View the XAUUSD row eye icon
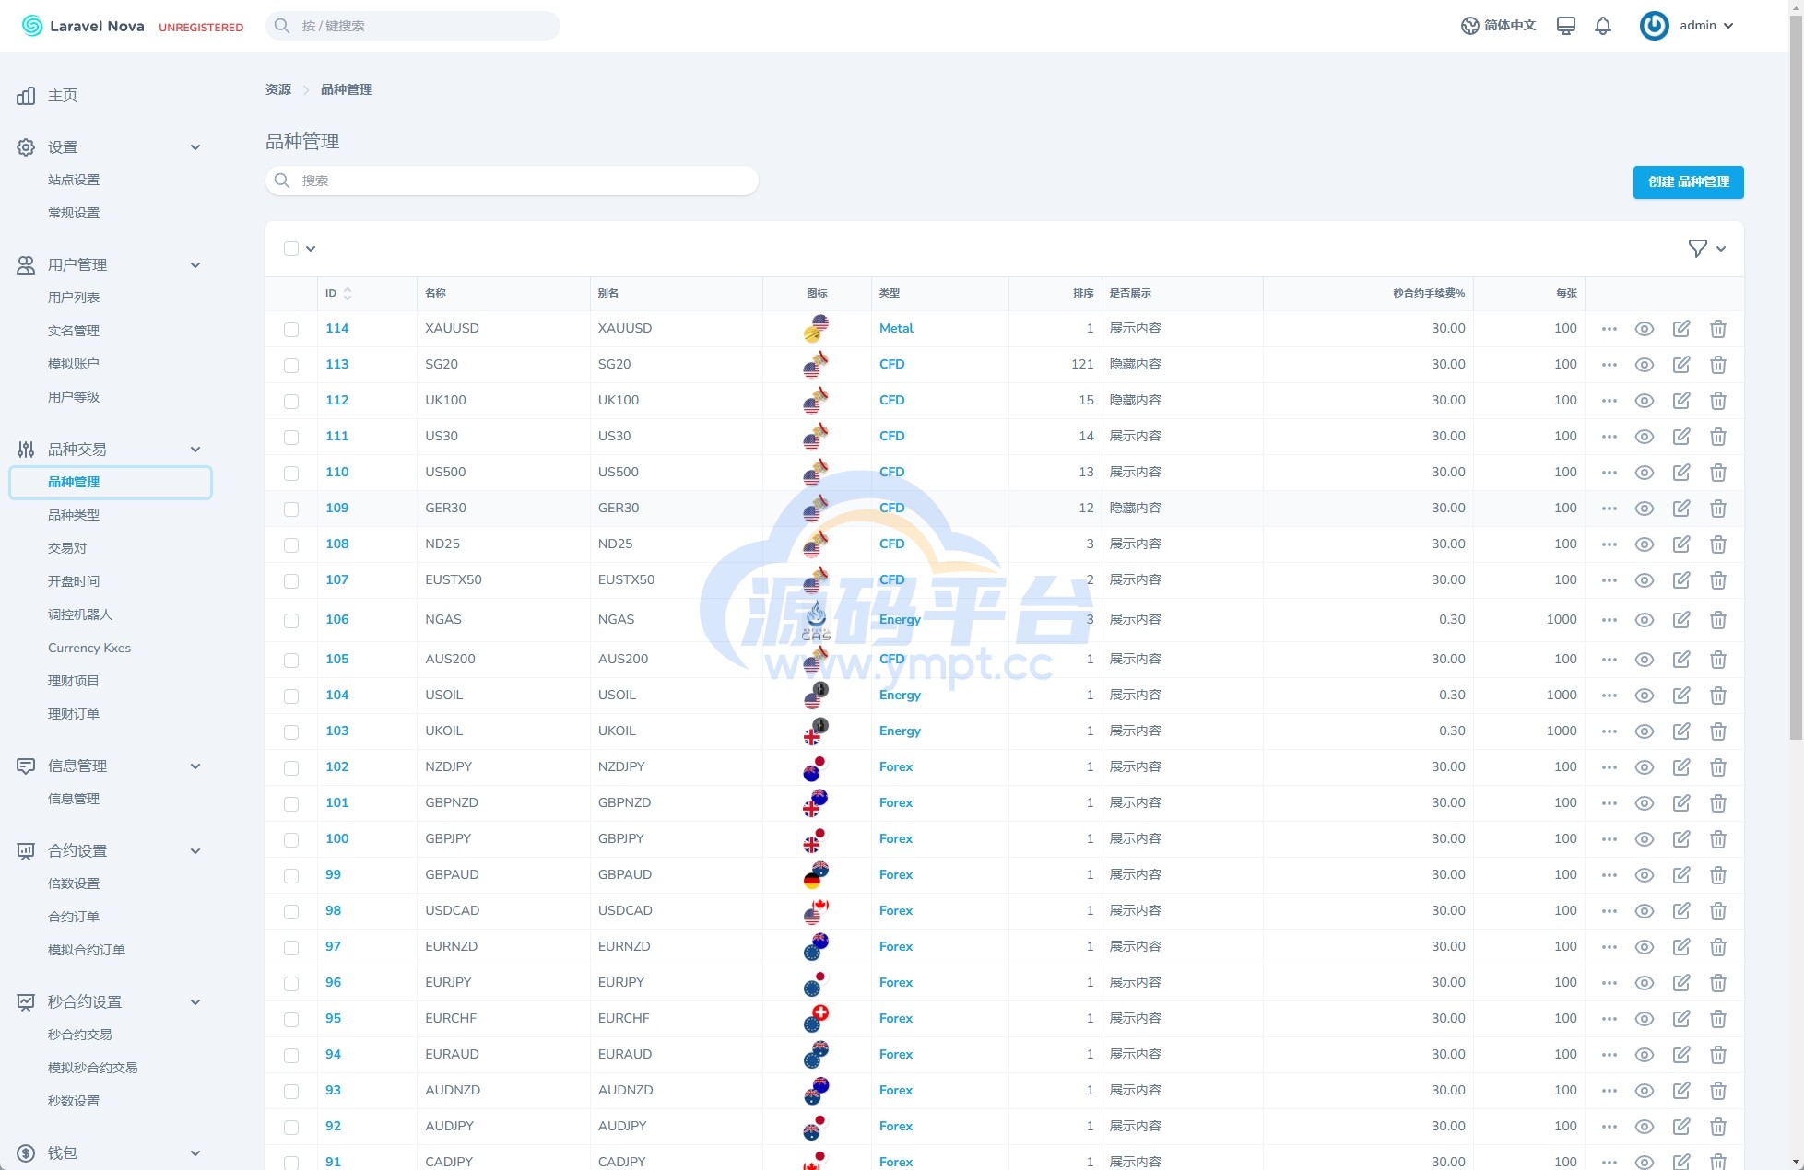The height and width of the screenshot is (1170, 1804). coord(1645,329)
